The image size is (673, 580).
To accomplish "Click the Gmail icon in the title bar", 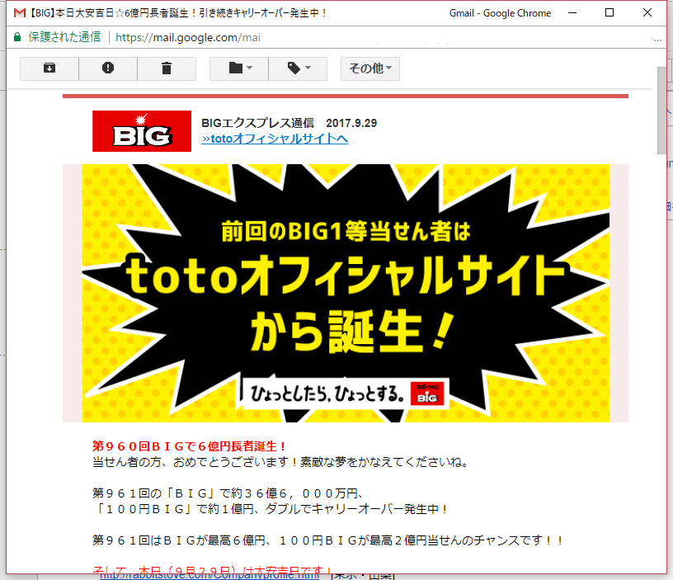I will [x=19, y=13].
